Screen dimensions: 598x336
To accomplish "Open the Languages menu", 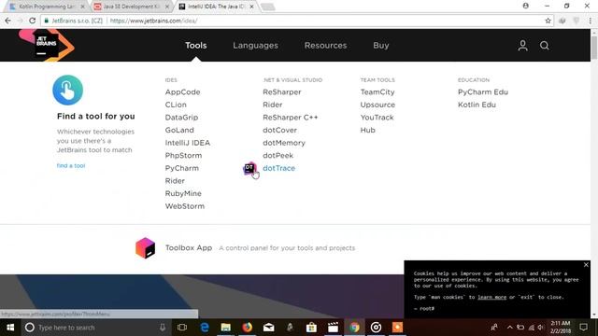I will tap(255, 46).
